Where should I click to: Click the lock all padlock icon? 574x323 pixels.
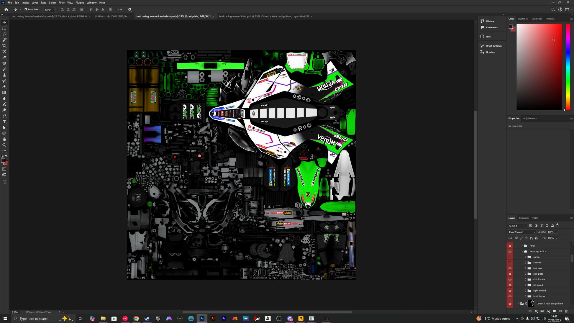[x=536, y=238]
